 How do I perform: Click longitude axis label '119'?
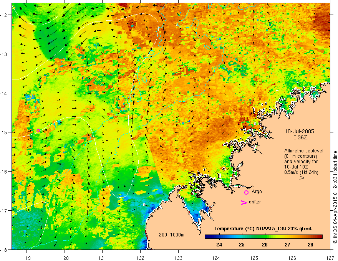pos(27,258)
